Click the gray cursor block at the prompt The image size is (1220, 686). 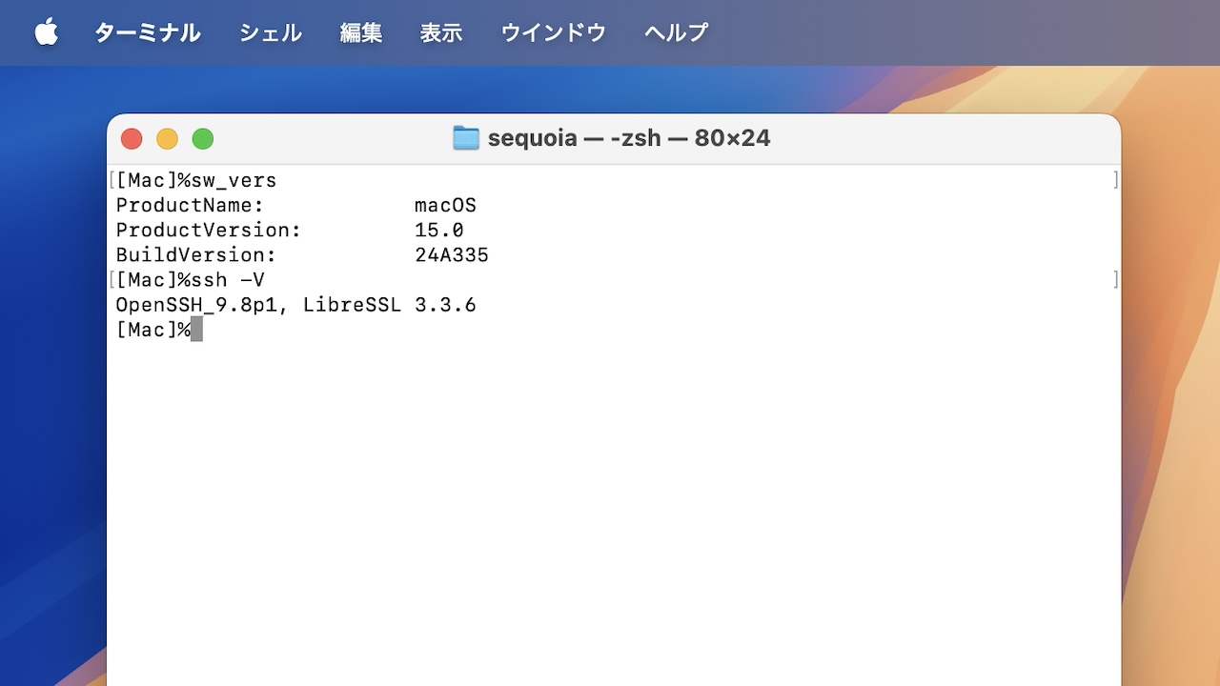pyautogui.click(x=196, y=330)
